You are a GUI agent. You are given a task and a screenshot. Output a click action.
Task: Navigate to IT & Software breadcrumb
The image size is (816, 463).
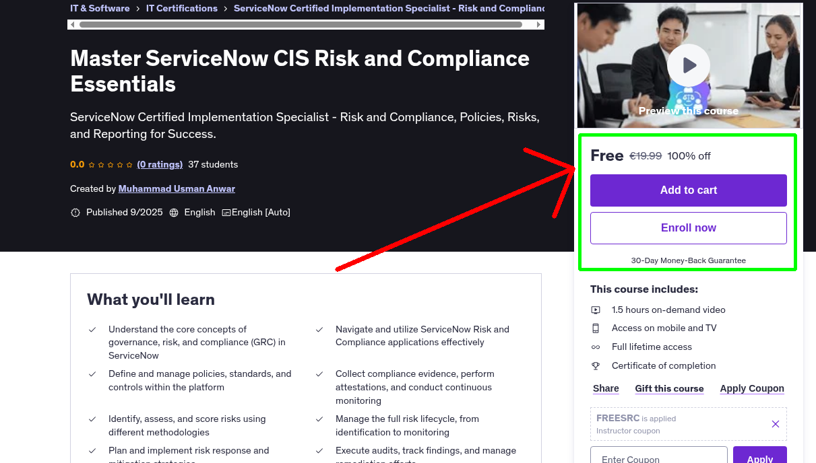click(100, 8)
